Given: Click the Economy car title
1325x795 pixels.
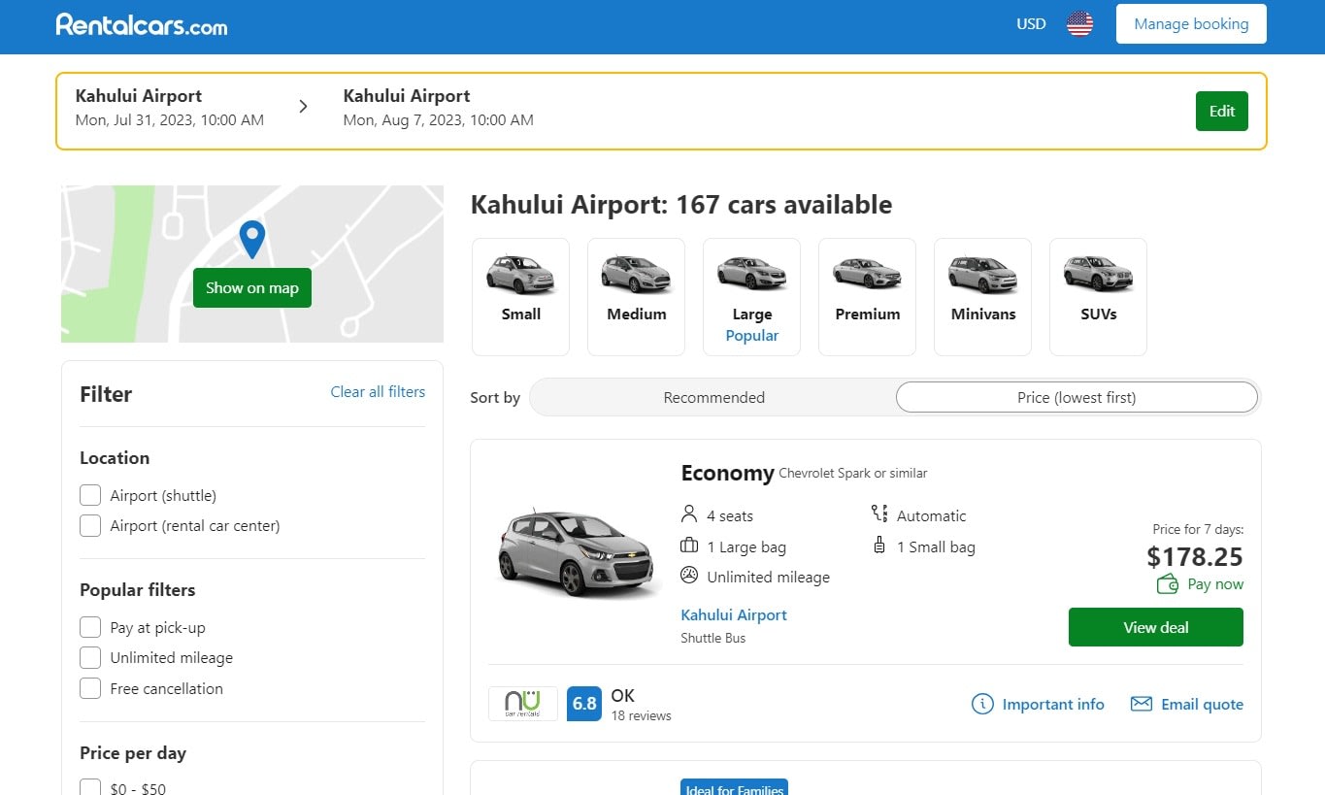Looking at the screenshot, I should [727, 473].
